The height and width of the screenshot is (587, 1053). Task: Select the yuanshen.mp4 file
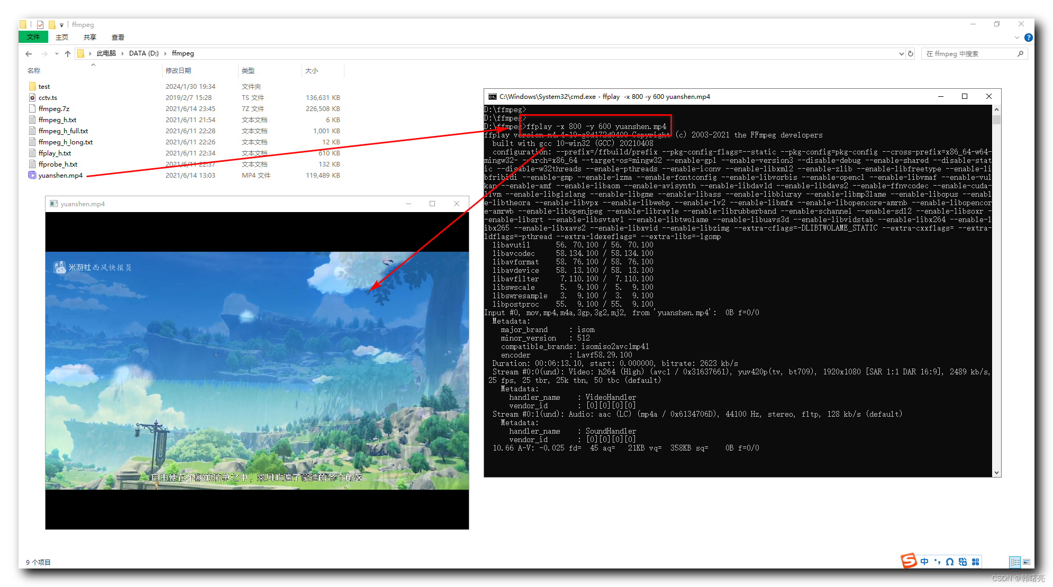(x=60, y=176)
